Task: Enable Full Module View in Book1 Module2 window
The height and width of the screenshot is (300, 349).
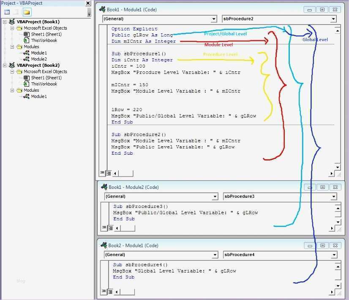Action: tap(111, 228)
